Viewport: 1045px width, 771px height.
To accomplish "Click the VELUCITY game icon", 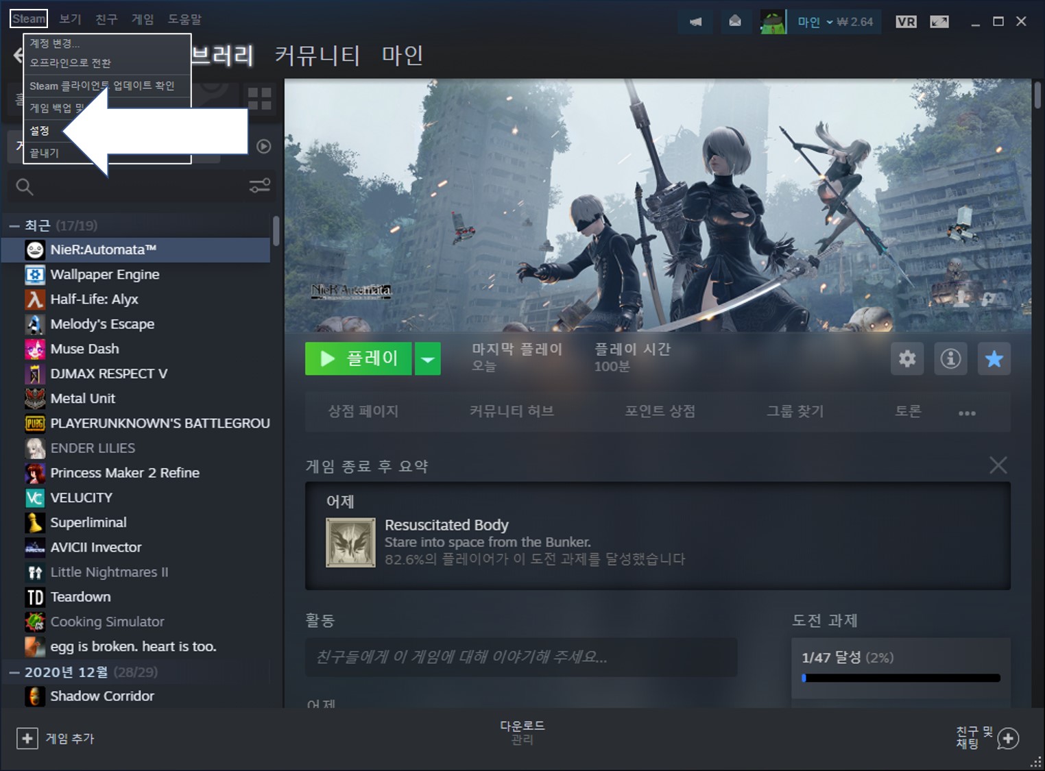I will click(x=35, y=498).
